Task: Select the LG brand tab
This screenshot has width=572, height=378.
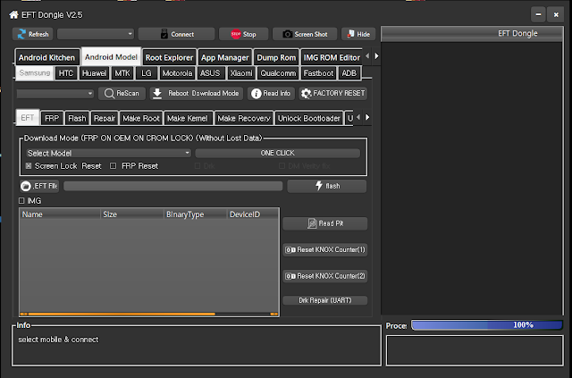Action: coord(147,73)
